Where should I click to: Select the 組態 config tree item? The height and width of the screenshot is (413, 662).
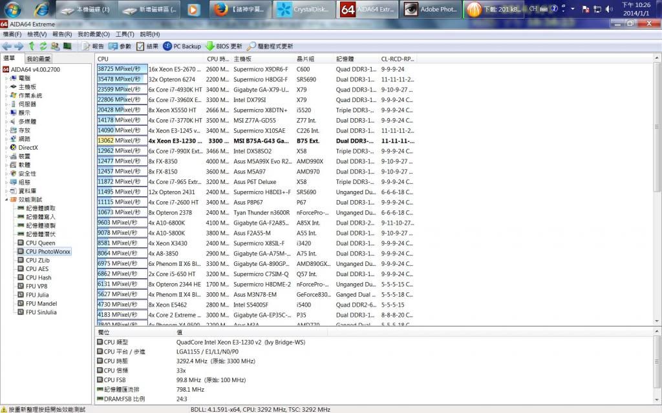point(20,182)
